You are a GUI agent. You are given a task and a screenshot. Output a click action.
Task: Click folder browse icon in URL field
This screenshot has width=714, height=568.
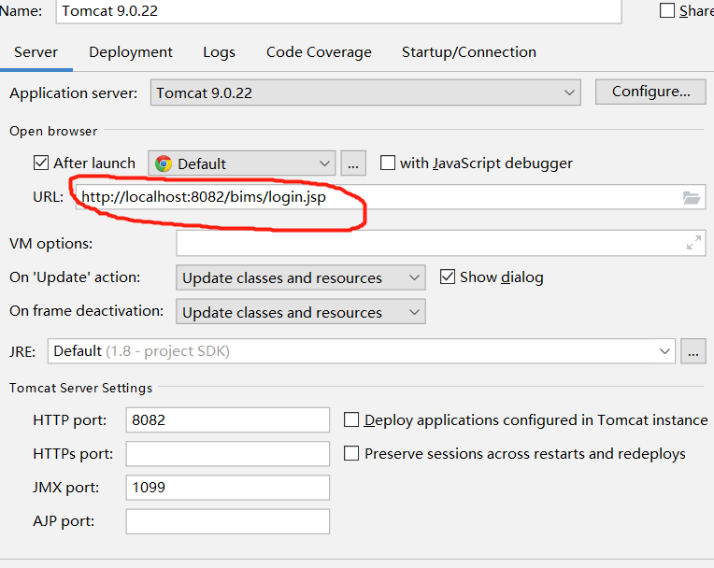click(x=692, y=197)
